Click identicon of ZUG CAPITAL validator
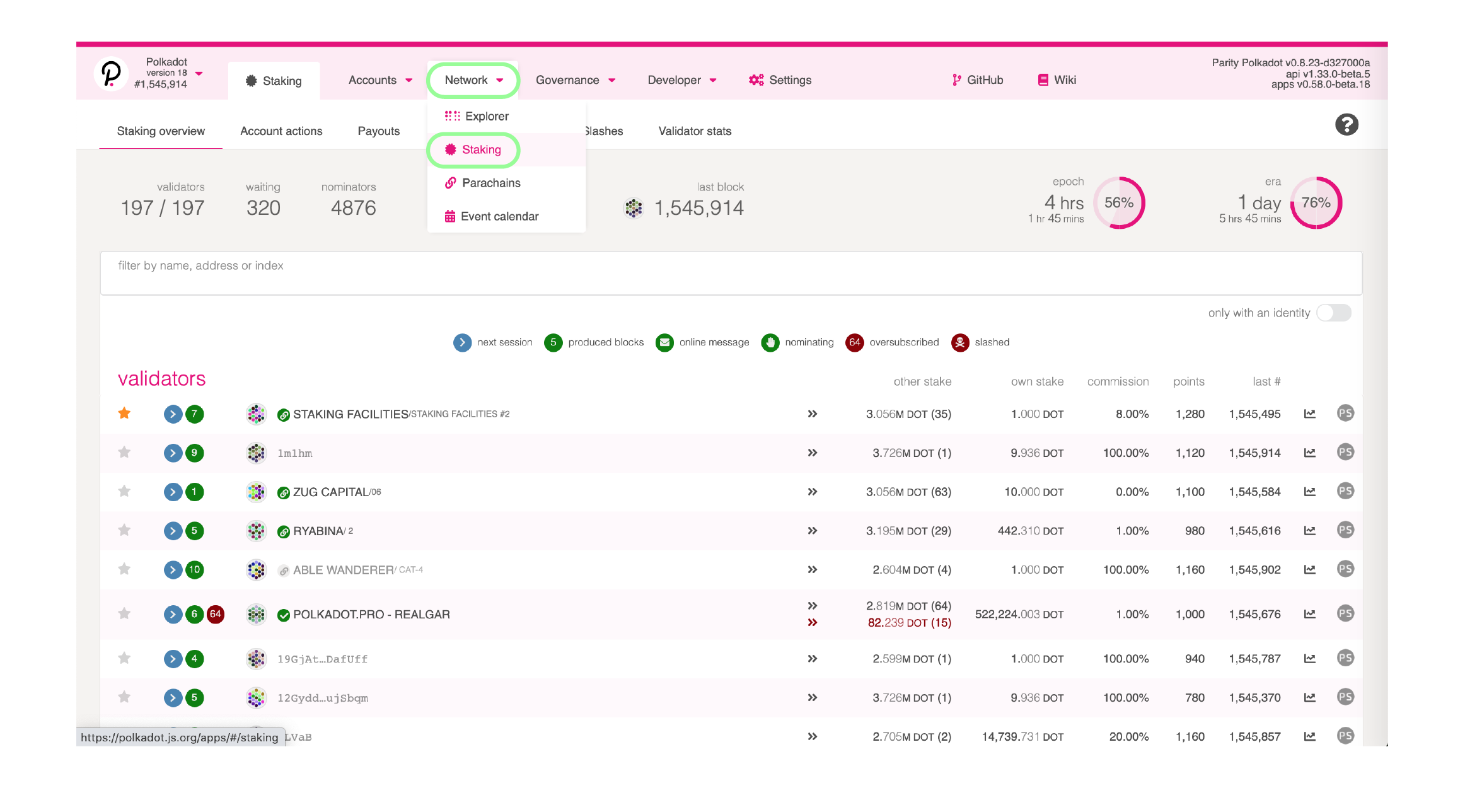 tap(256, 492)
